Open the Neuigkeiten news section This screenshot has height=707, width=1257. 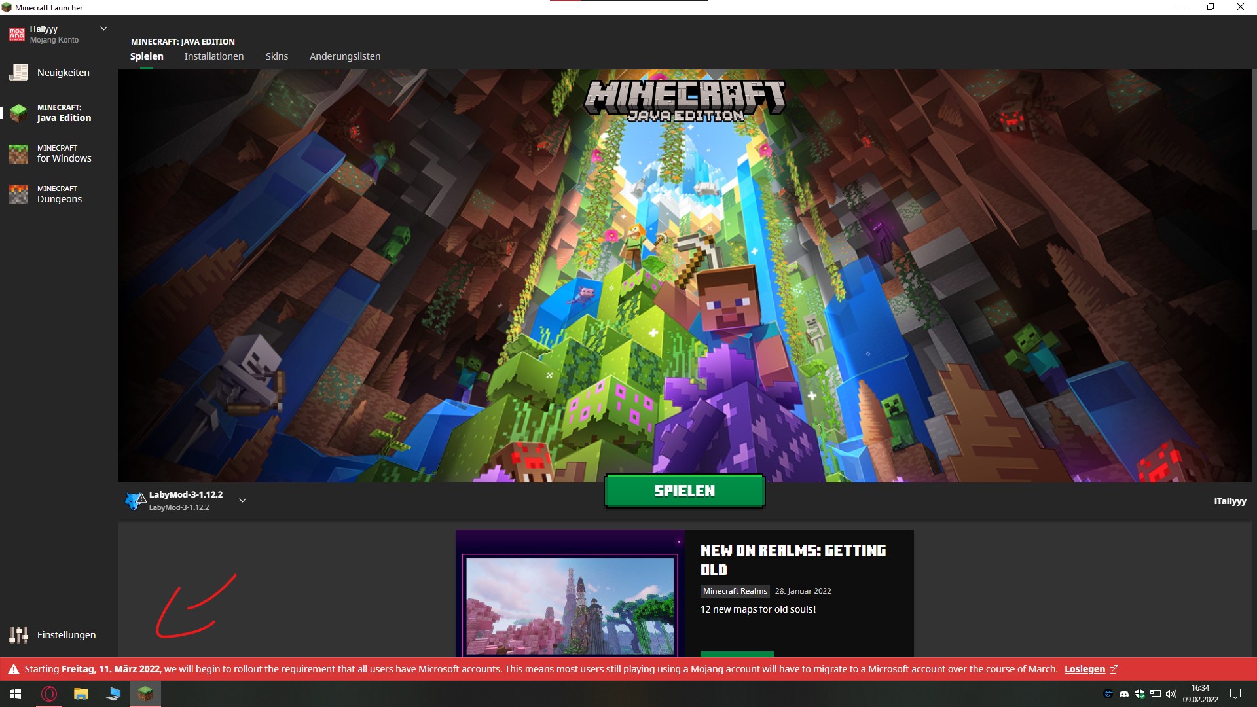(59, 73)
